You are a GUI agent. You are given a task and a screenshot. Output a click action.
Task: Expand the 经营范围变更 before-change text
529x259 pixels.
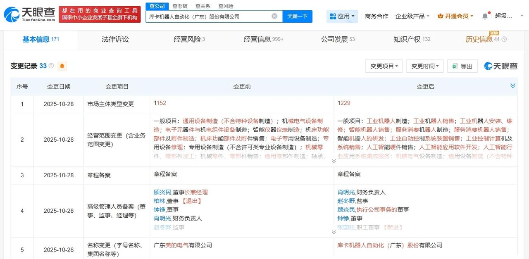point(334,161)
